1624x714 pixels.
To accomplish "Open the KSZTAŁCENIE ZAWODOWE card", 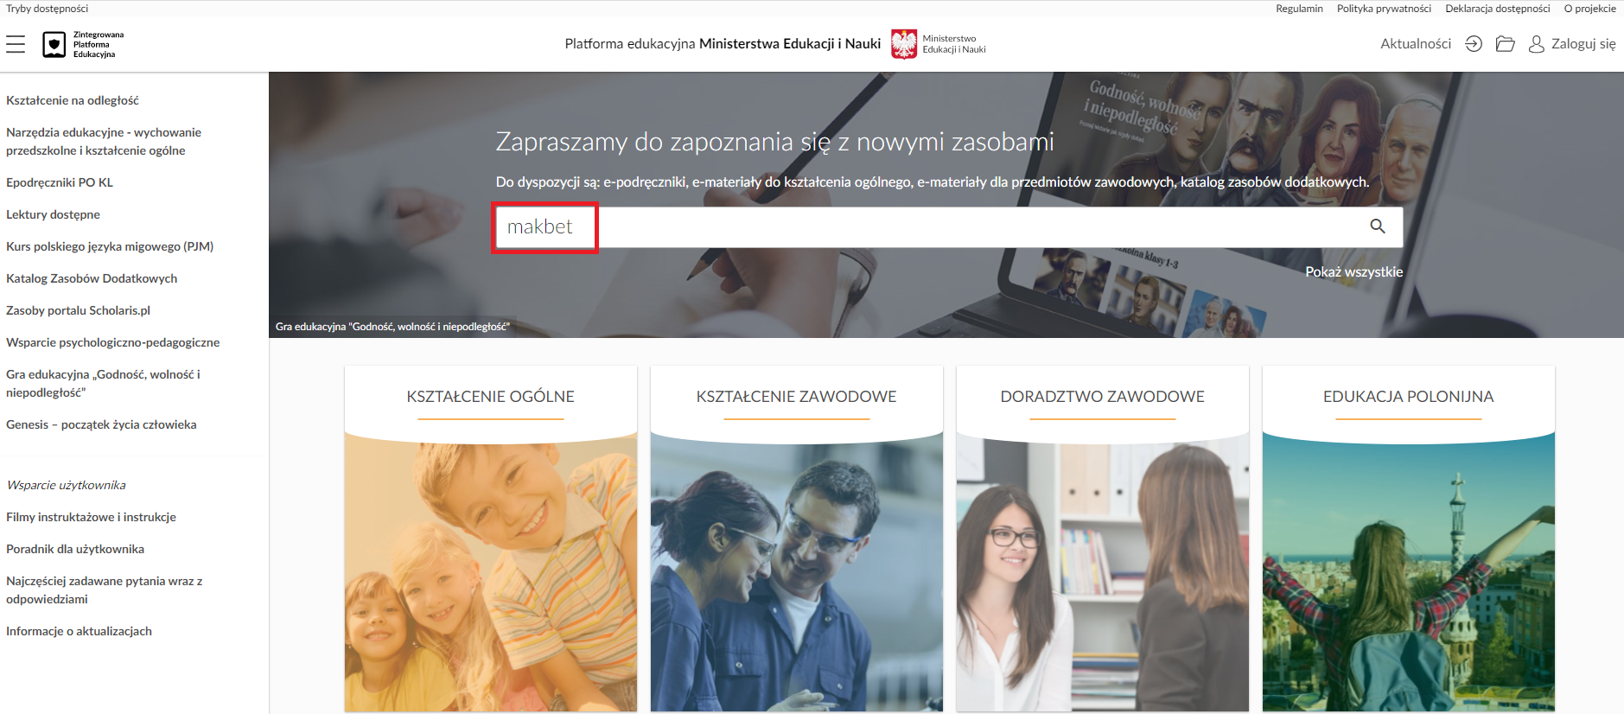I will point(797,539).
